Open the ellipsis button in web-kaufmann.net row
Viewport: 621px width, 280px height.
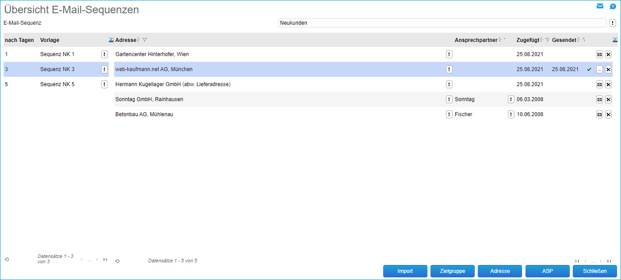pyautogui.click(x=599, y=69)
